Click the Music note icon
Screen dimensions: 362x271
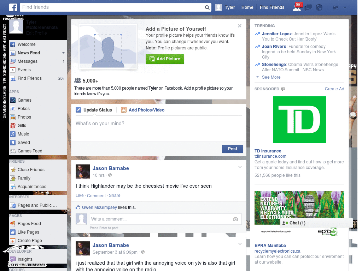coord(13,134)
